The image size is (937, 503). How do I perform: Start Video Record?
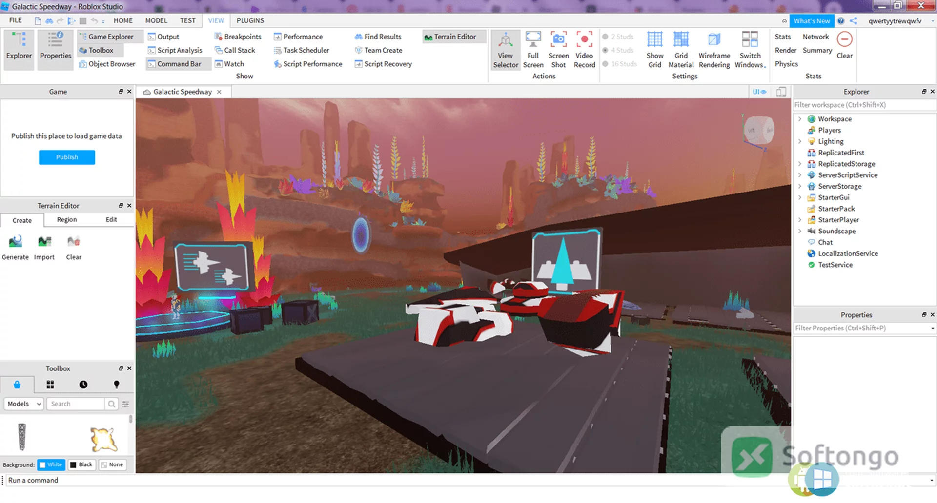[584, 49]
